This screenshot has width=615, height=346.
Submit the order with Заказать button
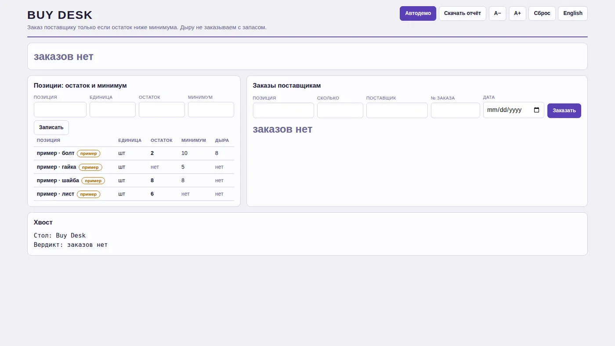click(564, 111)
